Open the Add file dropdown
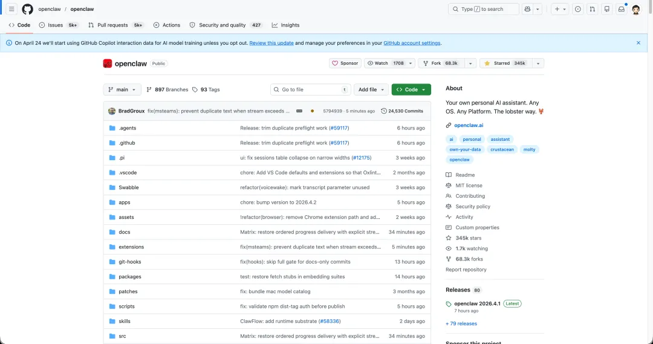This screenshot has width=653, height=344. 371,89
